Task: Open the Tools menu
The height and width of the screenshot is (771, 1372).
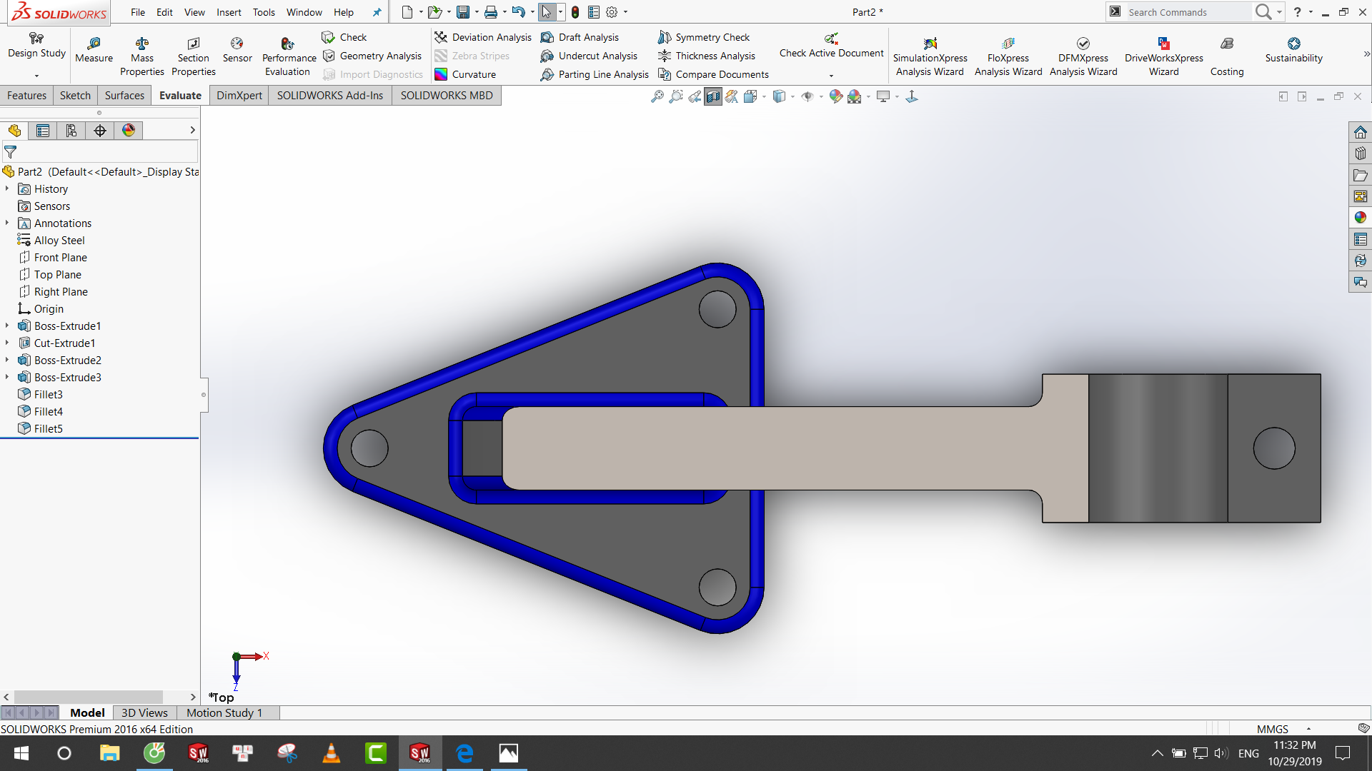Action: tap(264, 12)
